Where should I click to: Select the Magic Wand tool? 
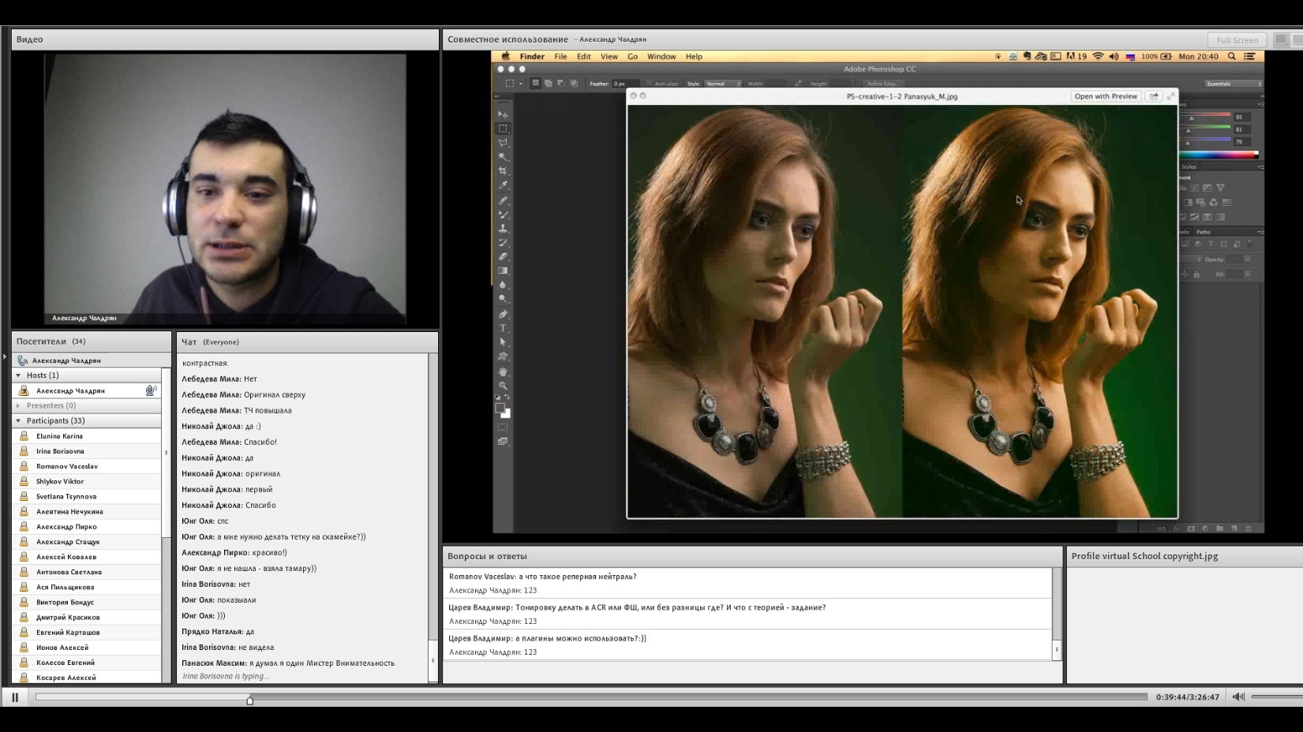click(503, 157)
